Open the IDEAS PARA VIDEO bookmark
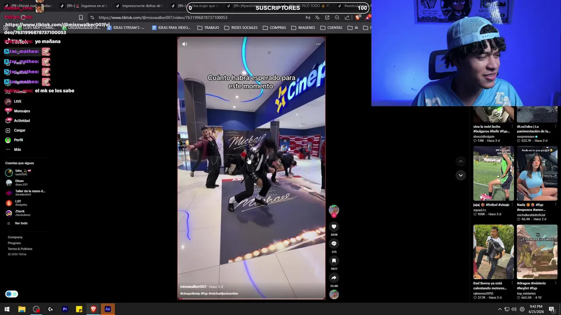This screenshot has width=561, height=315. tap(171, 28)
